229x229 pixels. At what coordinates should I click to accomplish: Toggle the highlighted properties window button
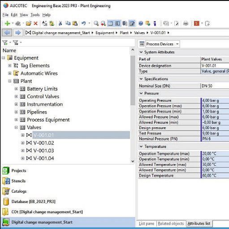[x=132, y=23]
